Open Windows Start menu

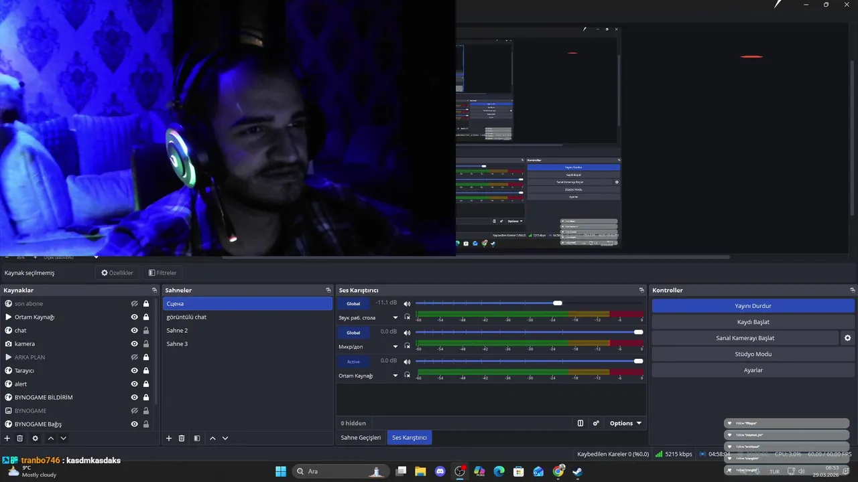tap(281, 471)
